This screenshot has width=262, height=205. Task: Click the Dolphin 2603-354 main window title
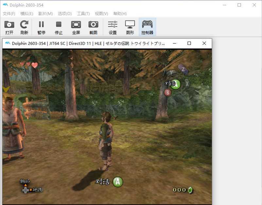26,5
